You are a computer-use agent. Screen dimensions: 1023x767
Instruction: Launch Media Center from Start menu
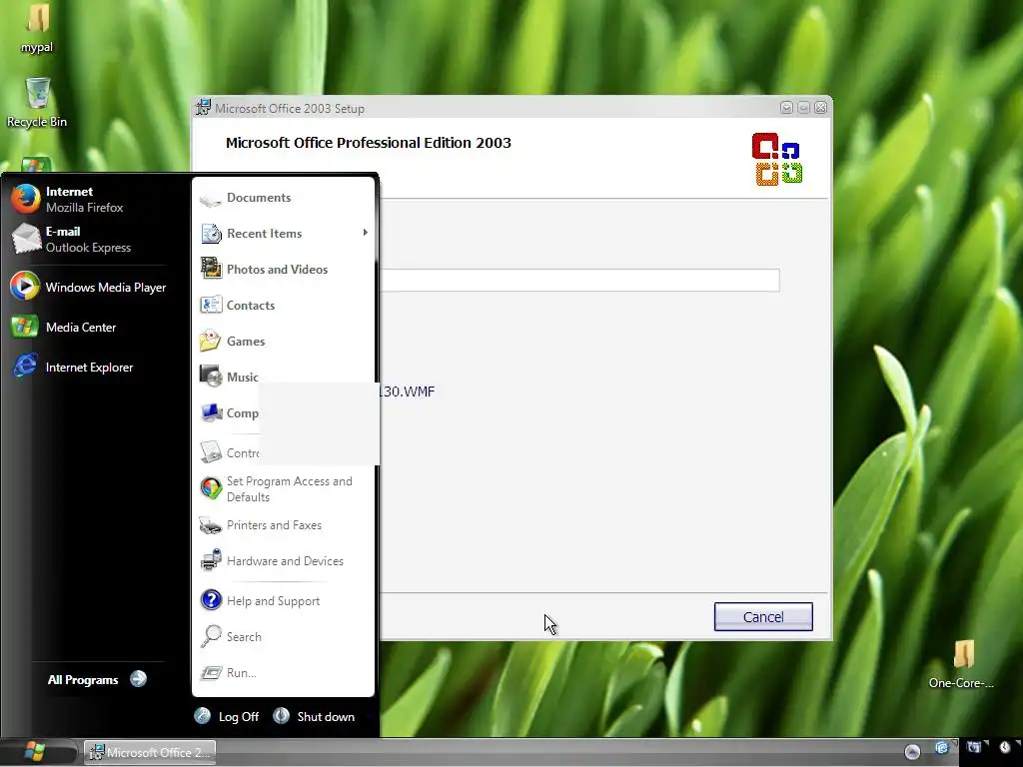point(64,327)
